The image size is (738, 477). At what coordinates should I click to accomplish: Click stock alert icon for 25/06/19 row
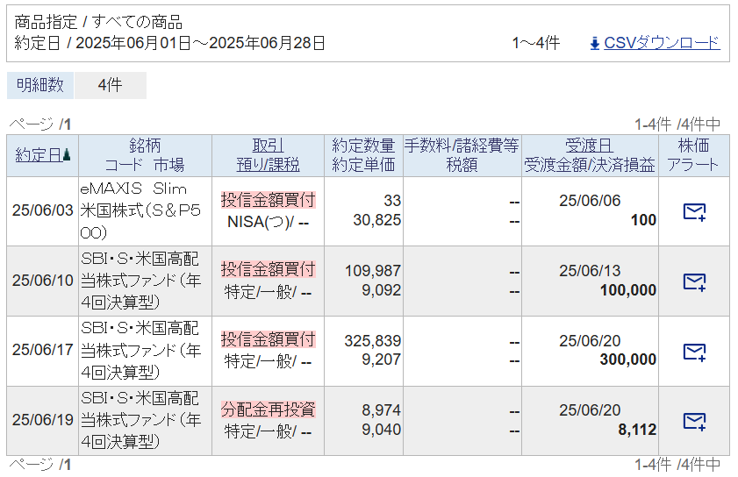tap(694, 421)
